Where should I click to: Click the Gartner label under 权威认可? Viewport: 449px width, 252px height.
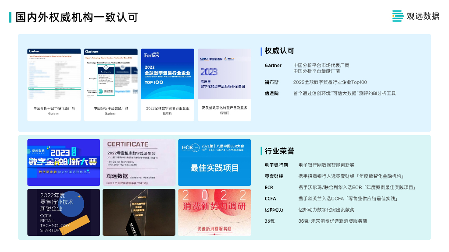273,66
